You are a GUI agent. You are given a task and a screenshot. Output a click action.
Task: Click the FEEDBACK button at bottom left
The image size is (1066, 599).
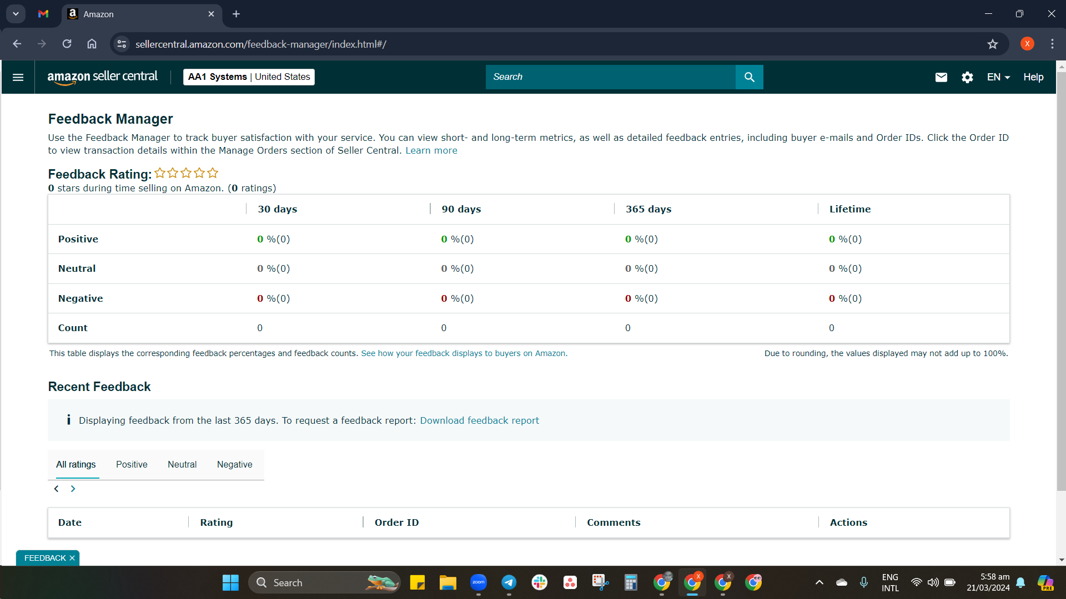coord(45,558)
